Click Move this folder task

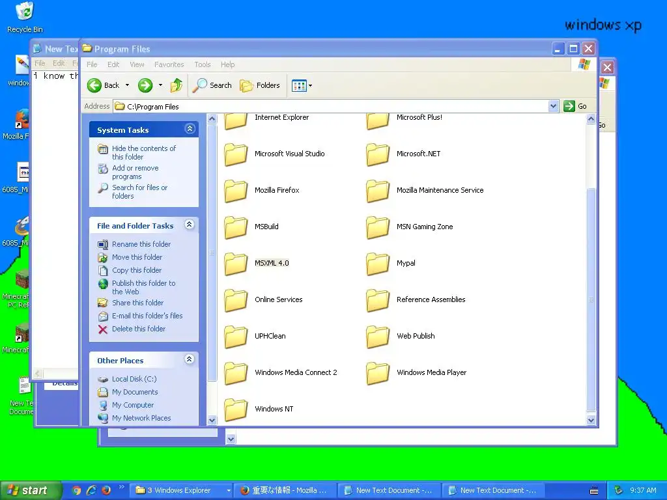[137, 257]
